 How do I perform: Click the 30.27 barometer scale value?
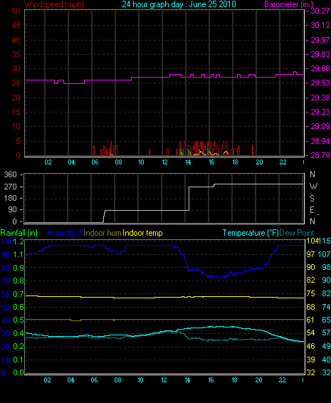[x=320, y=11]
